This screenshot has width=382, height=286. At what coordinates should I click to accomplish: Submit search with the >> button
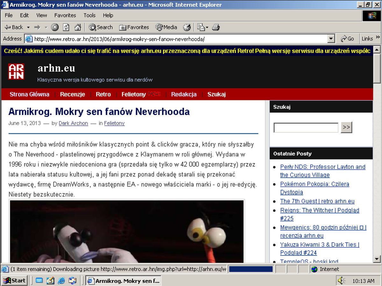point(346,127)
